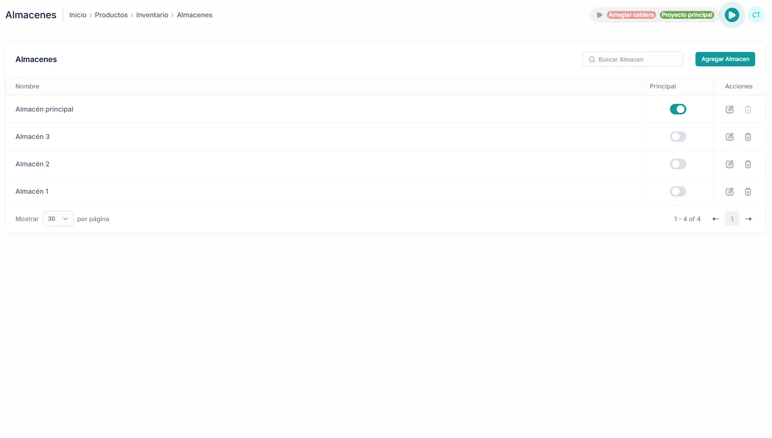Delete Almacén 1 via trash icon
The image size is (772, 438).
(x=748, y=191)
